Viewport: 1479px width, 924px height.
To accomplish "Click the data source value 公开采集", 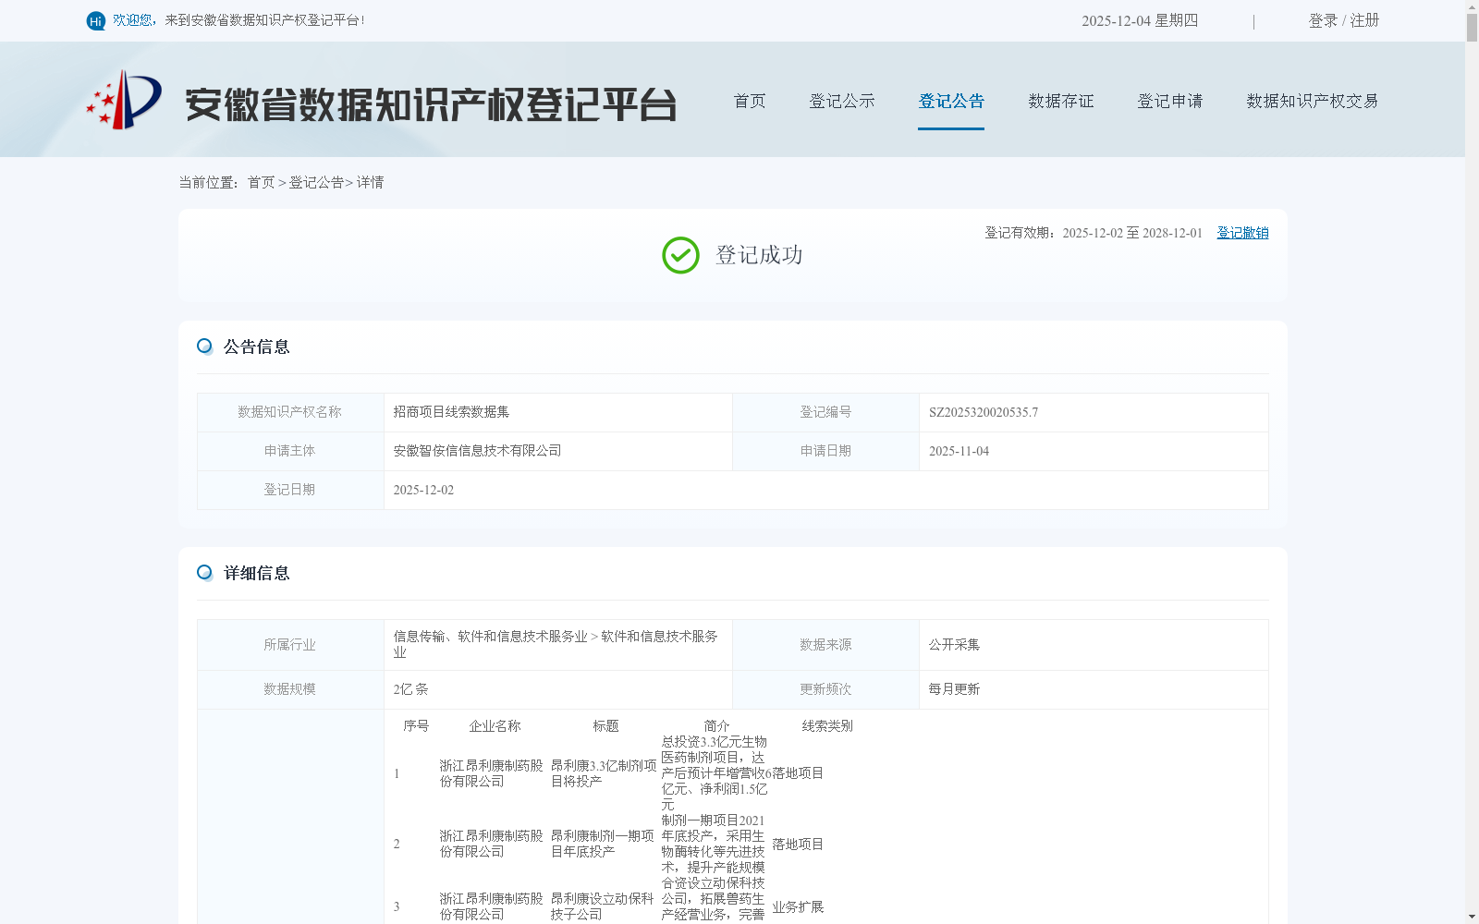I will [954, 645].
